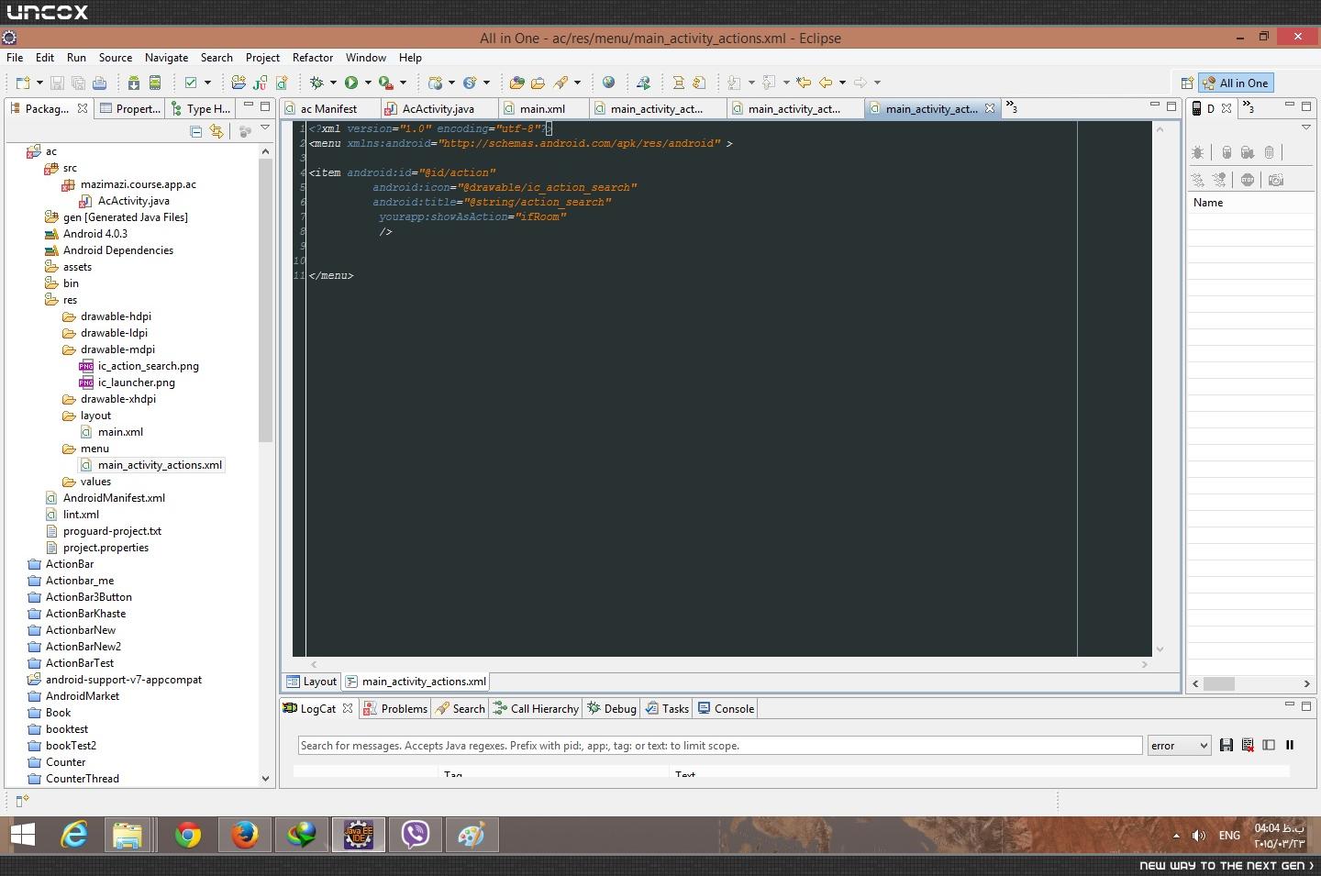Viewport: 1321px width, 876px height.
Task: Open the New wizard dropdown arrow
Action: click(39, 83)
